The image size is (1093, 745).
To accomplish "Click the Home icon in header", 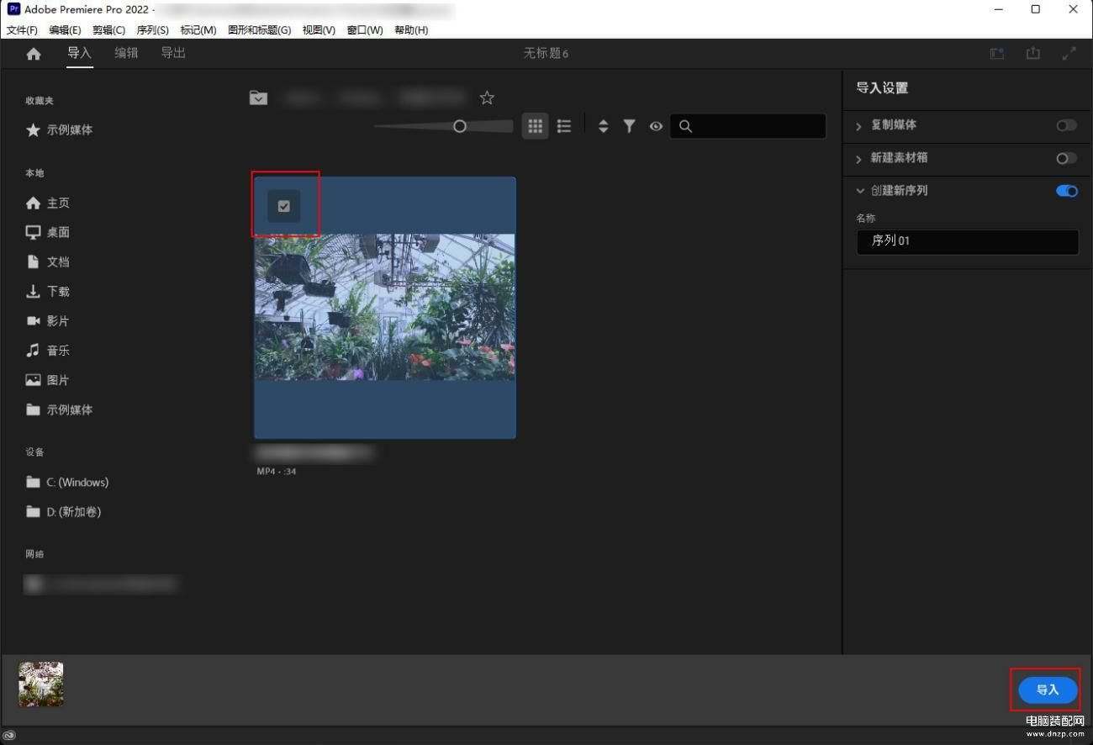I will tap(34, 54).
